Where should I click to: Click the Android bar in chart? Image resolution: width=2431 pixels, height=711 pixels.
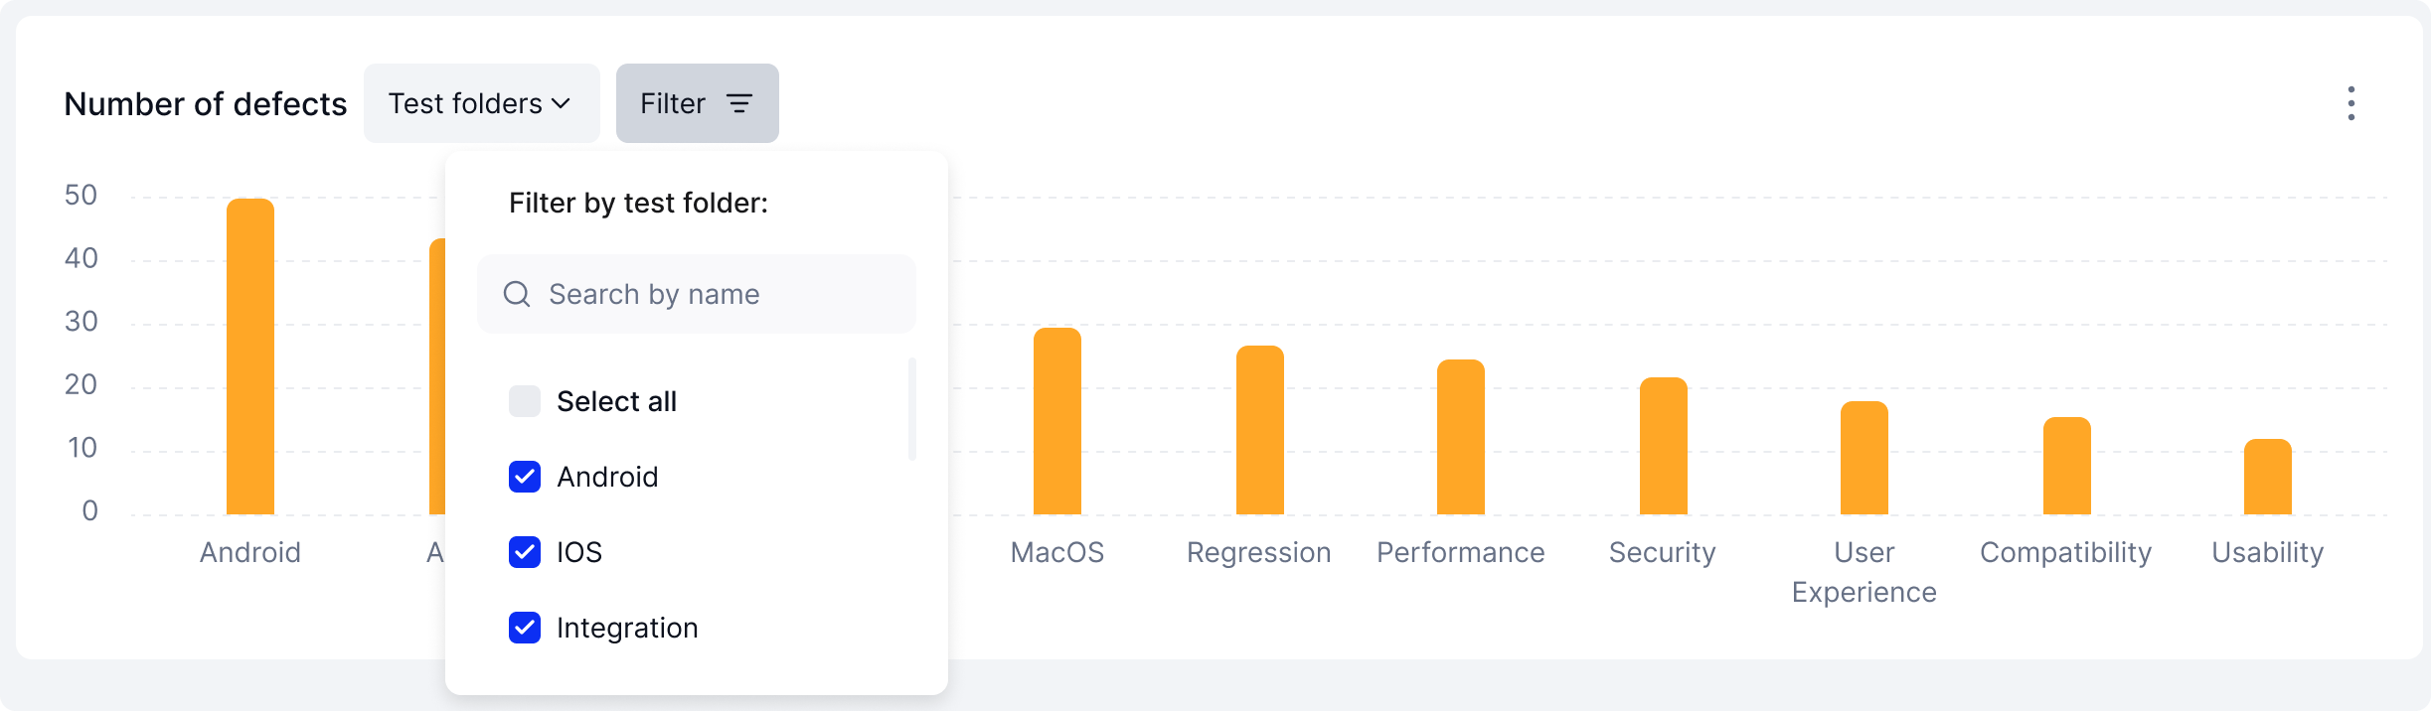tap(250, 357)
